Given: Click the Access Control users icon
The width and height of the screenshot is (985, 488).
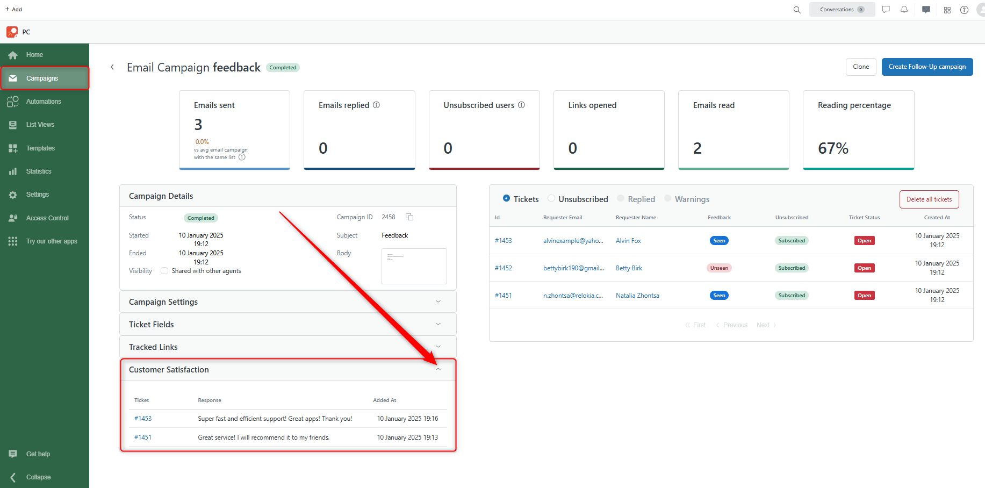Looking at the screenshot, I should [13, 218].
